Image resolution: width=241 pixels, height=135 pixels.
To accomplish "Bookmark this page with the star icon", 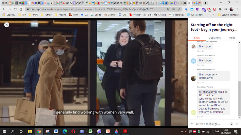I will pyautogui.click(x=179, y=9).
